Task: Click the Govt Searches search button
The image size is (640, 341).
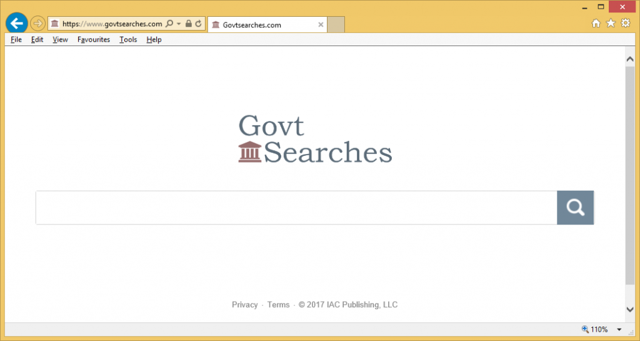Action: (576, 208)
